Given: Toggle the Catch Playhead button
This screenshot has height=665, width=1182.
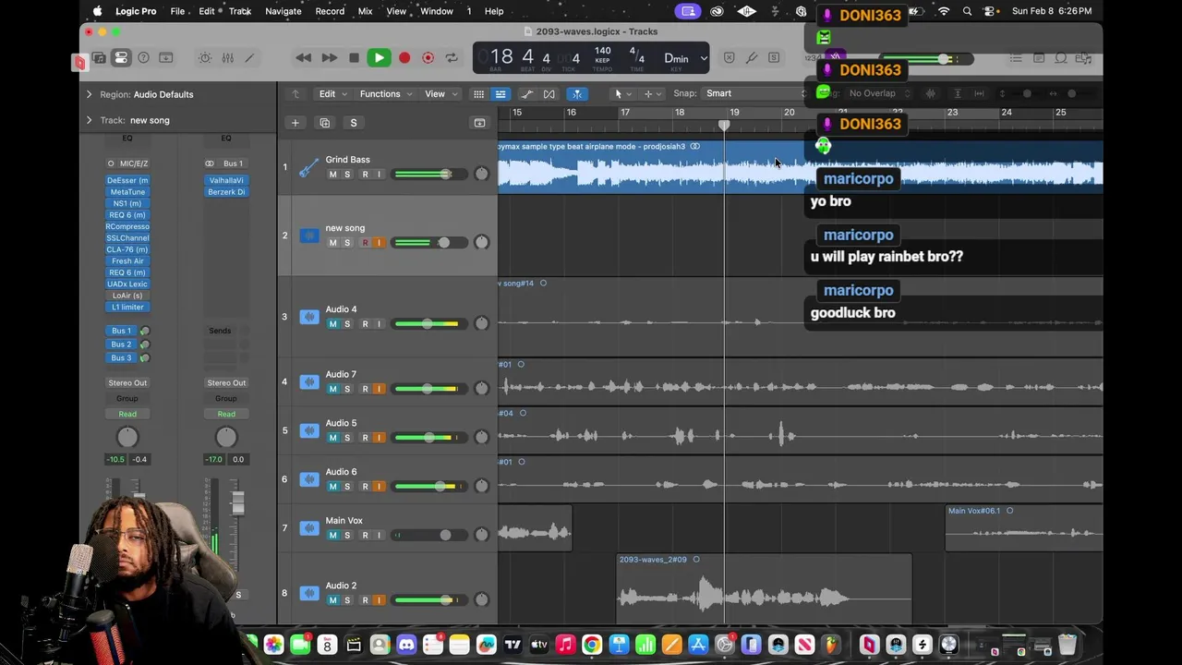Looking at the screenshot, I should pos(576,93).
